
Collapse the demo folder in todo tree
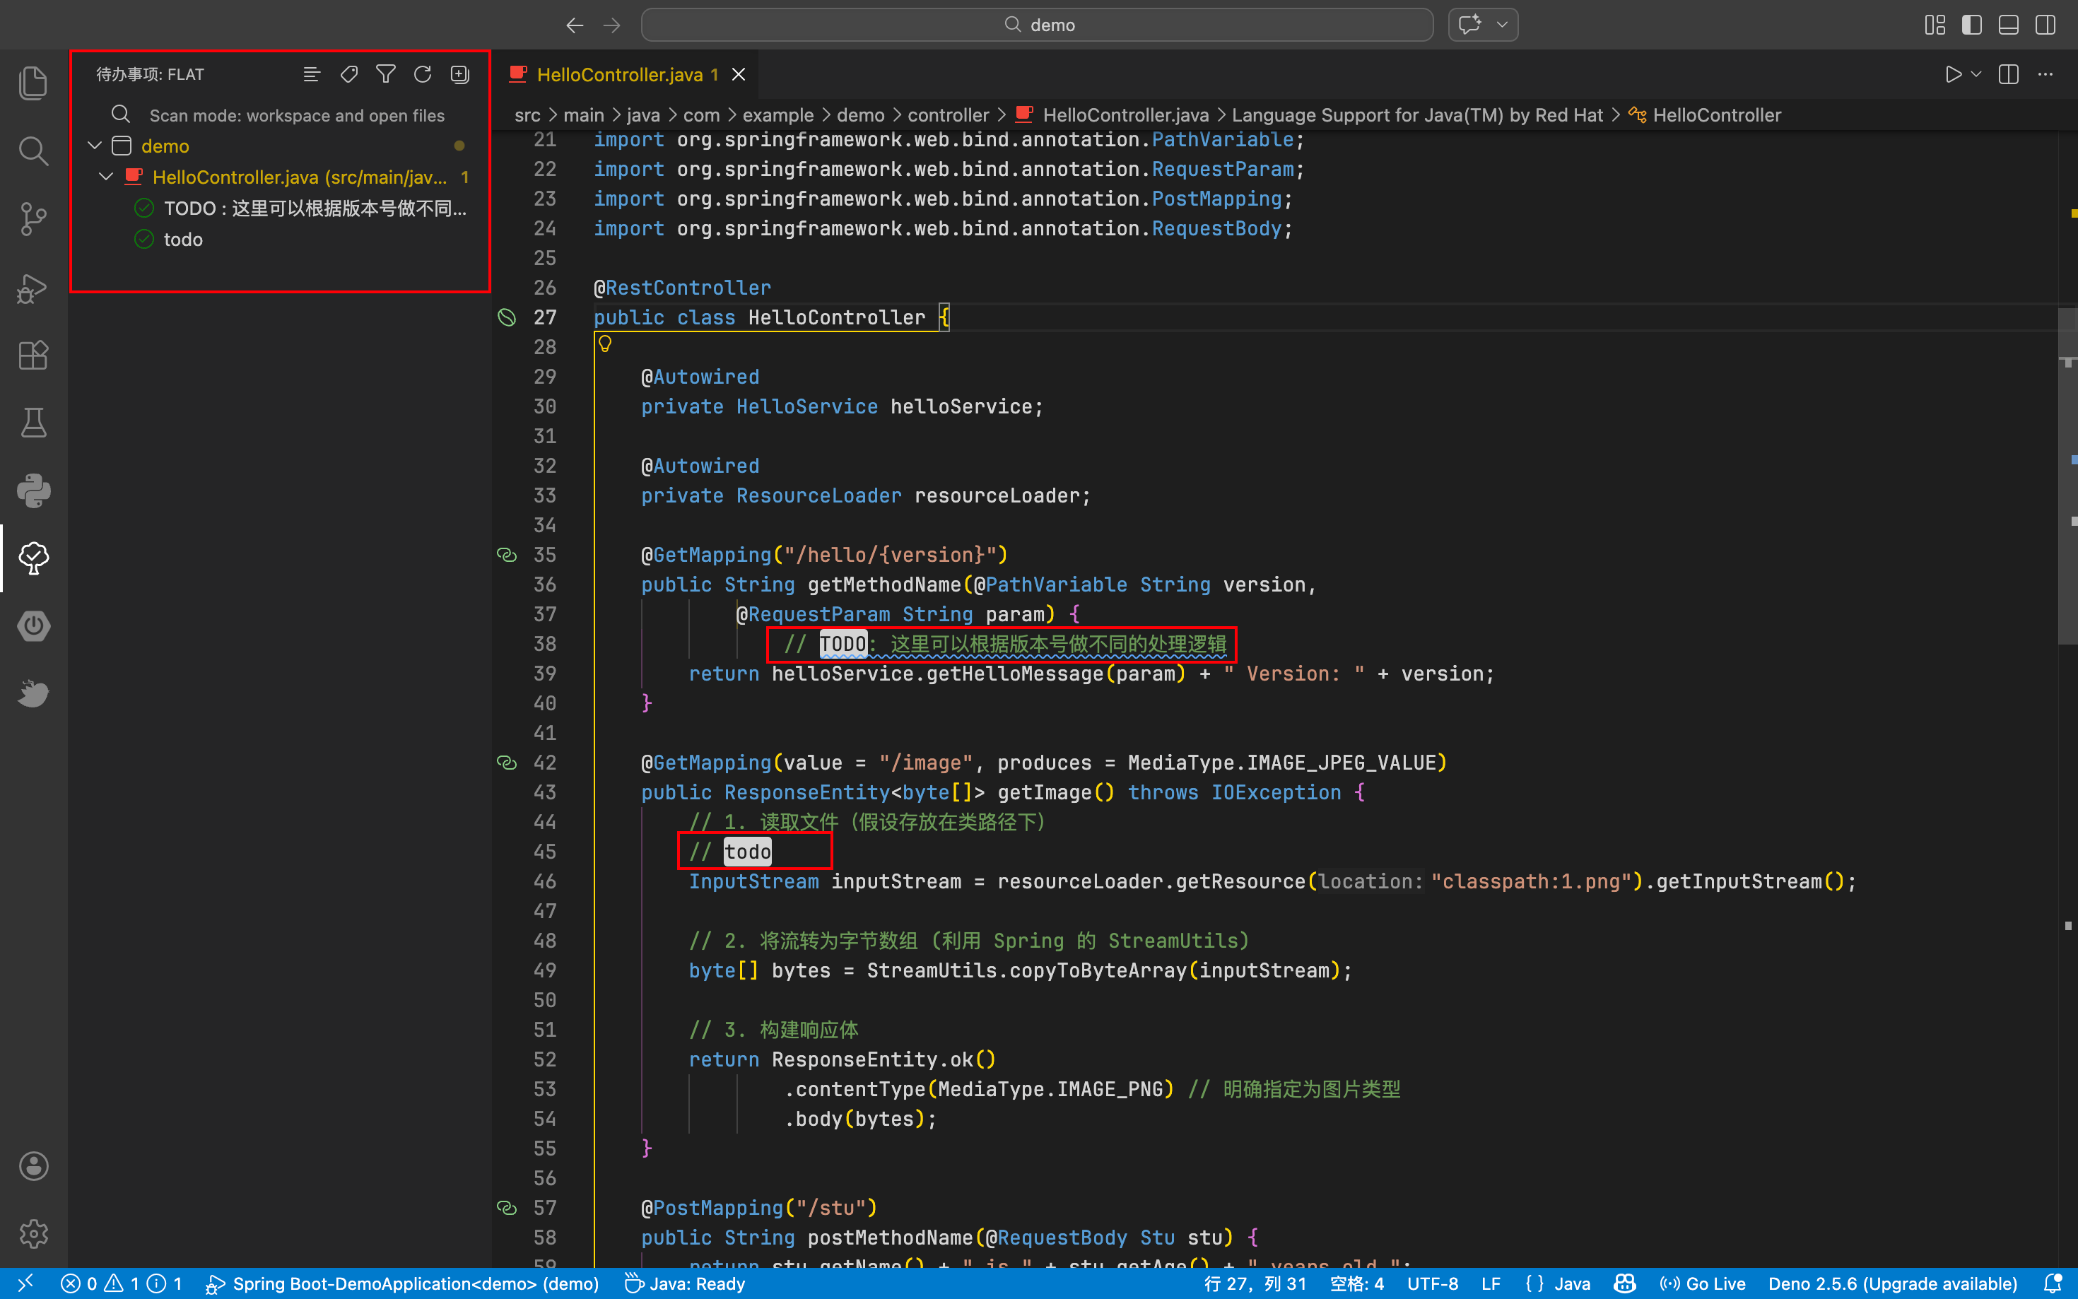(x=95, y=146)
